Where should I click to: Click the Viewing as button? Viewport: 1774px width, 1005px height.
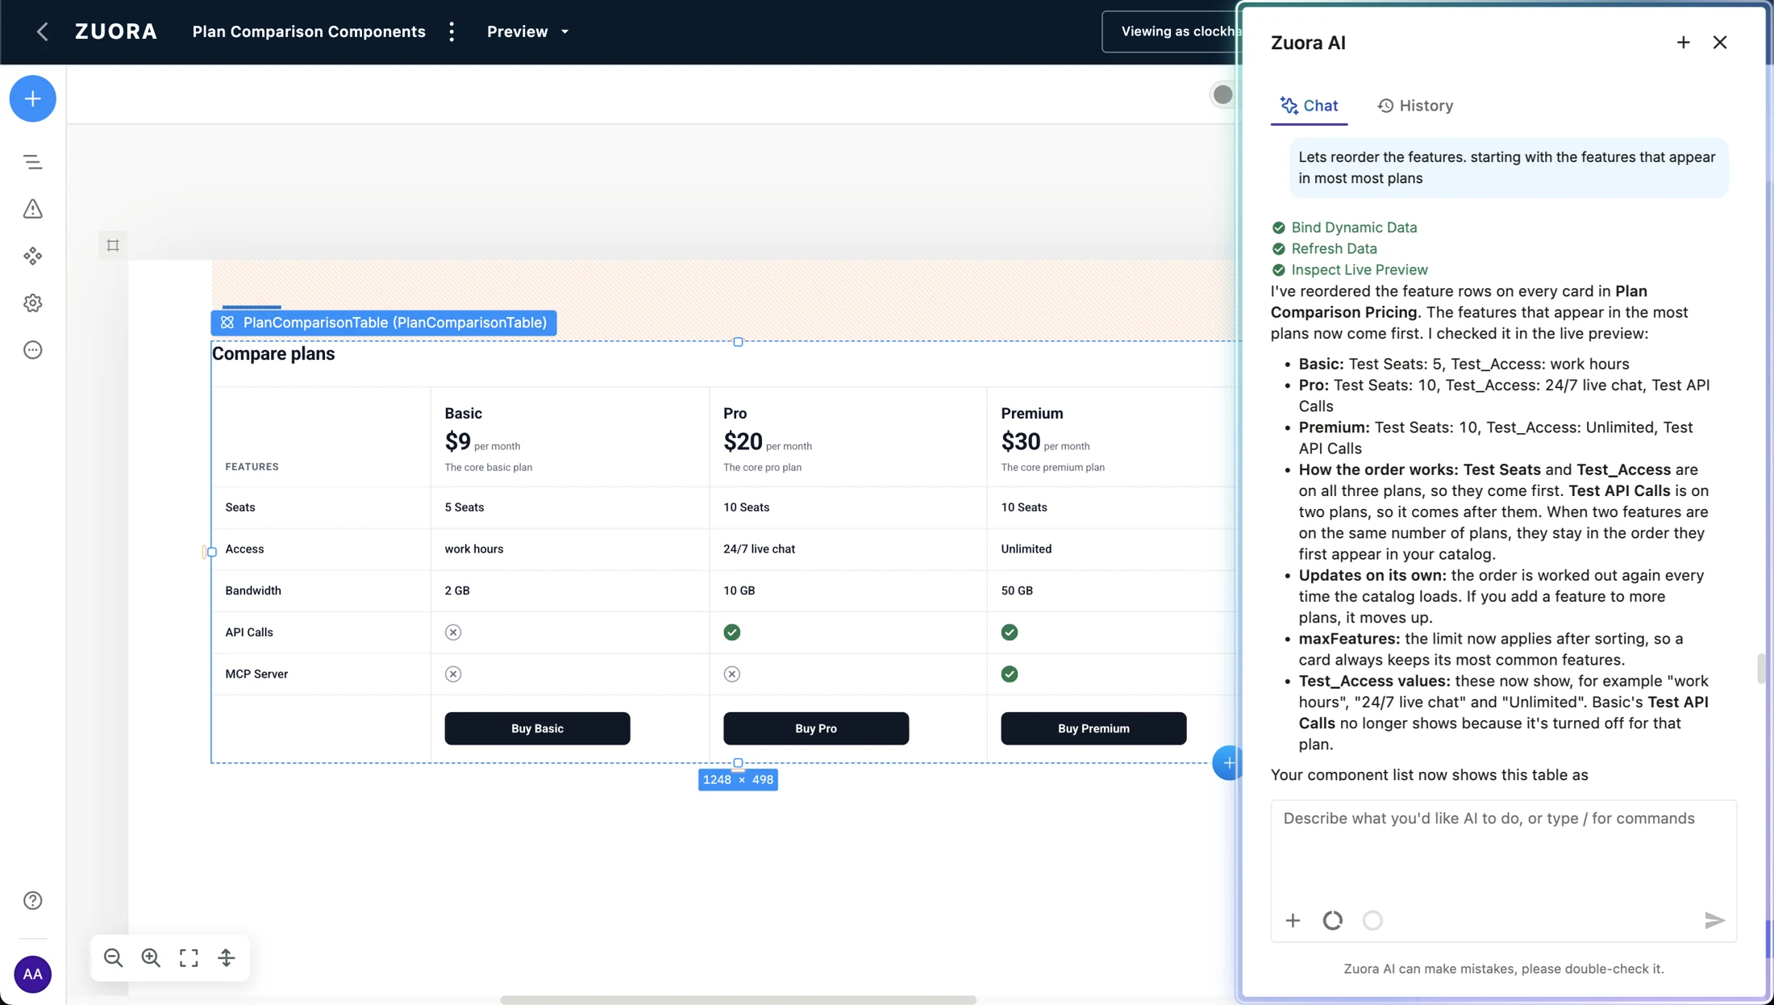(x=1172, y=31)
